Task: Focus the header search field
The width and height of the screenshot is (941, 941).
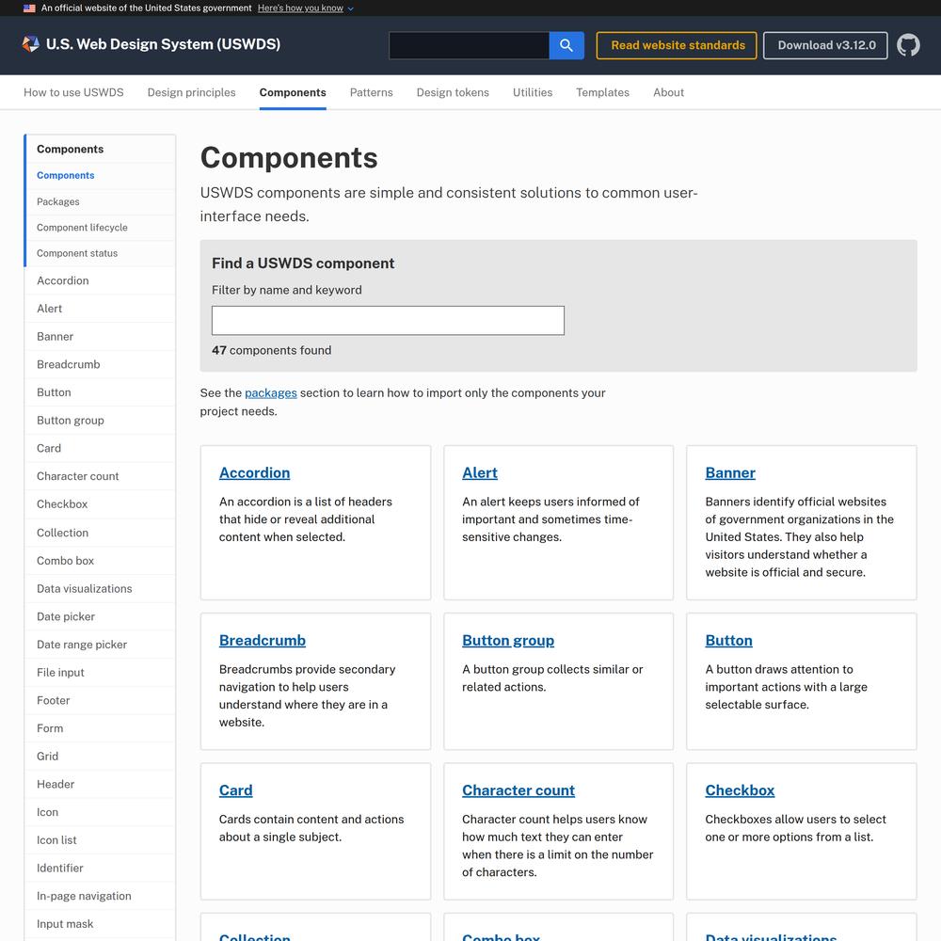Action: [469, 45]
